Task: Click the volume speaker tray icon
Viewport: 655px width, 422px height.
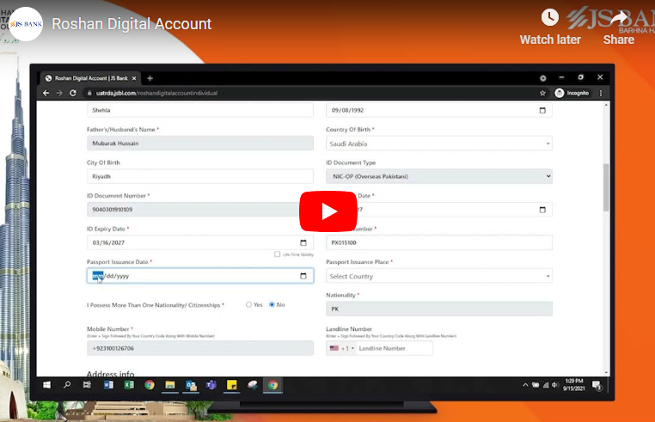Action: click(554, 385)
